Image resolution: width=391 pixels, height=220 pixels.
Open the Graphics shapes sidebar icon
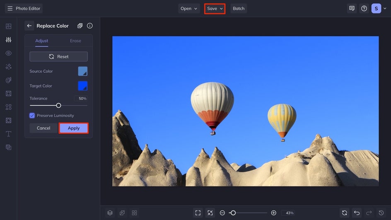8,107
